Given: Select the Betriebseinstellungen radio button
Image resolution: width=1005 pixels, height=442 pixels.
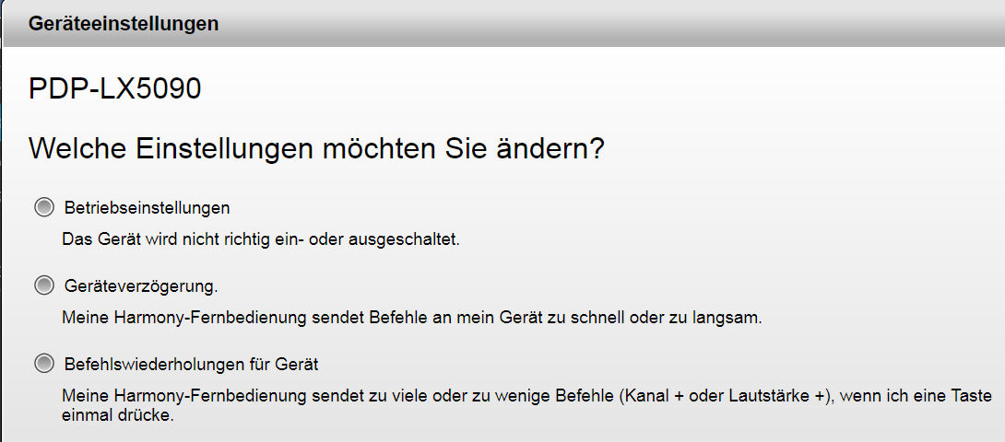Looking at the screenshot, I should [43, 207].
